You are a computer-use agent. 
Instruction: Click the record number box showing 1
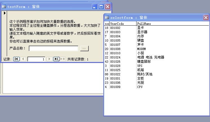click(36, 59)
